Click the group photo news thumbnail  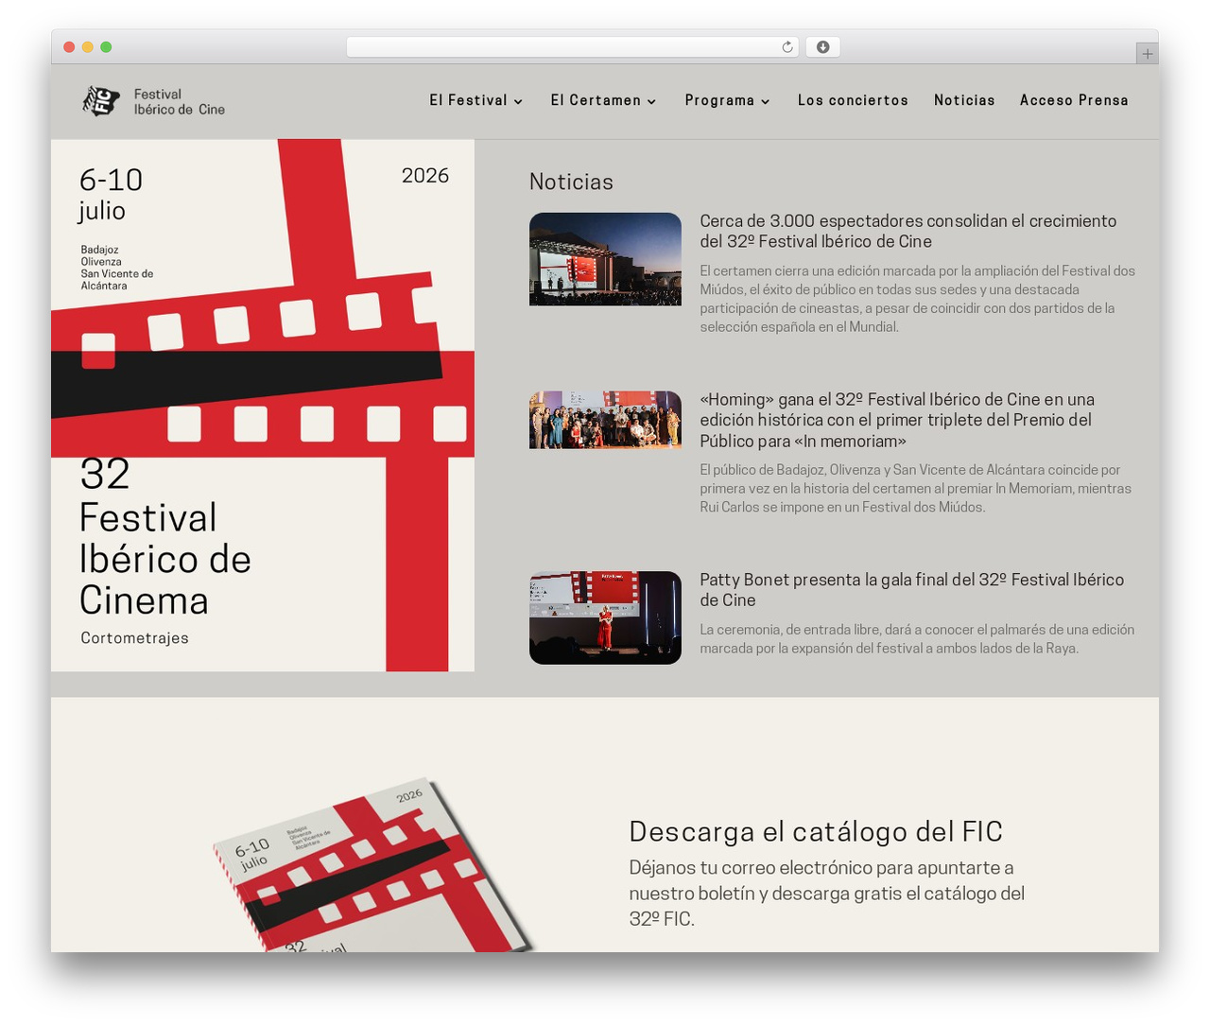pyautogui.click(x=605, y=420)
